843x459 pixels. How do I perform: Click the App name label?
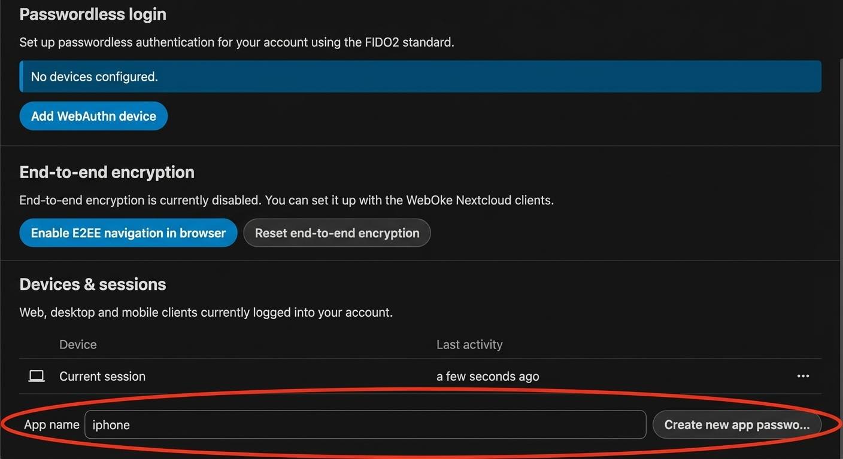coord(51,425)
